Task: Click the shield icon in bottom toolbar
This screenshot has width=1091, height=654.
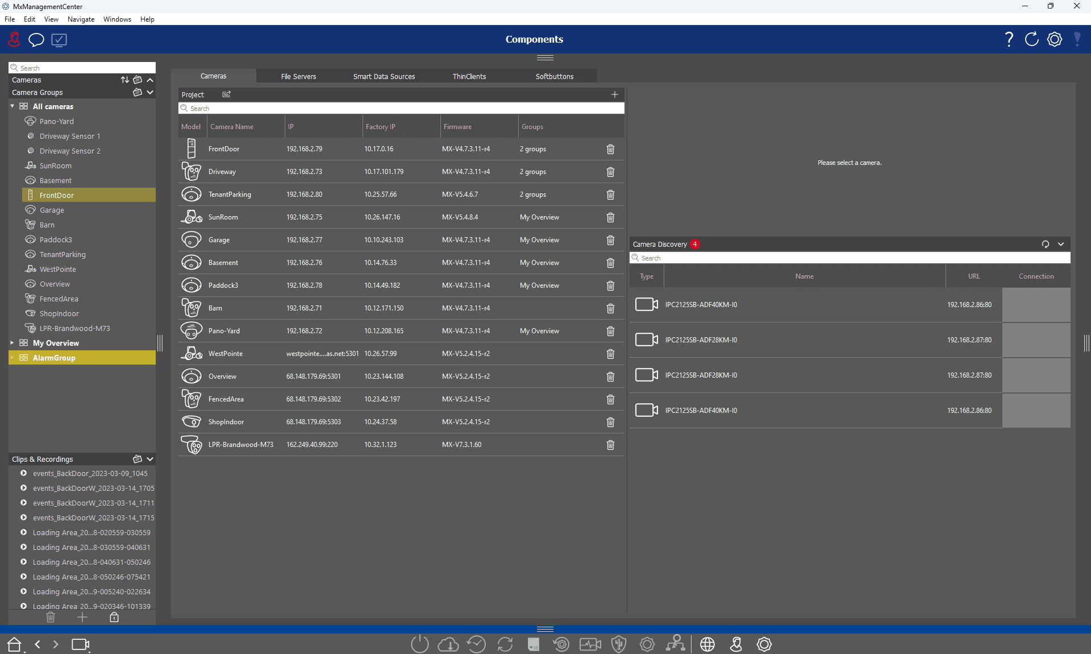Action: 619,644
